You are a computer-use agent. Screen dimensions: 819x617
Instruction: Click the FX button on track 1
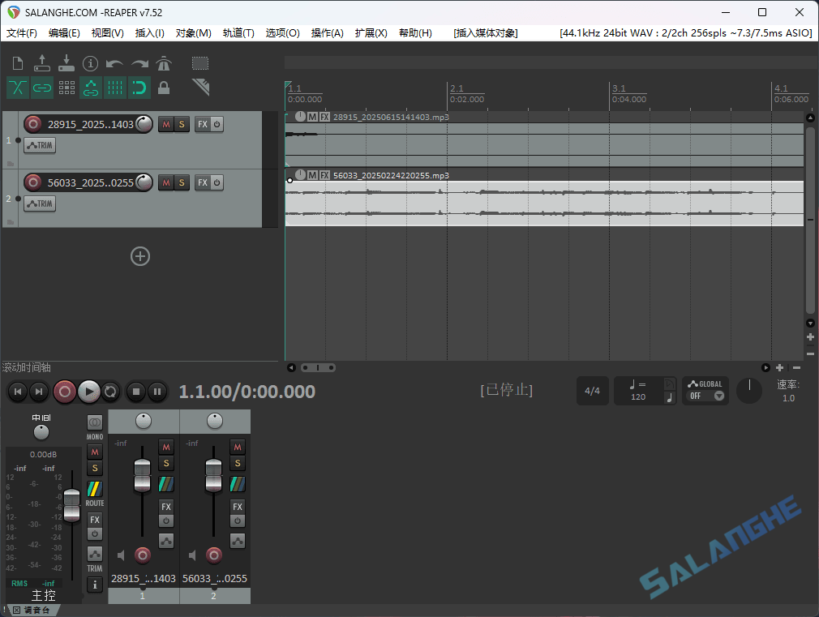(200, 123)
